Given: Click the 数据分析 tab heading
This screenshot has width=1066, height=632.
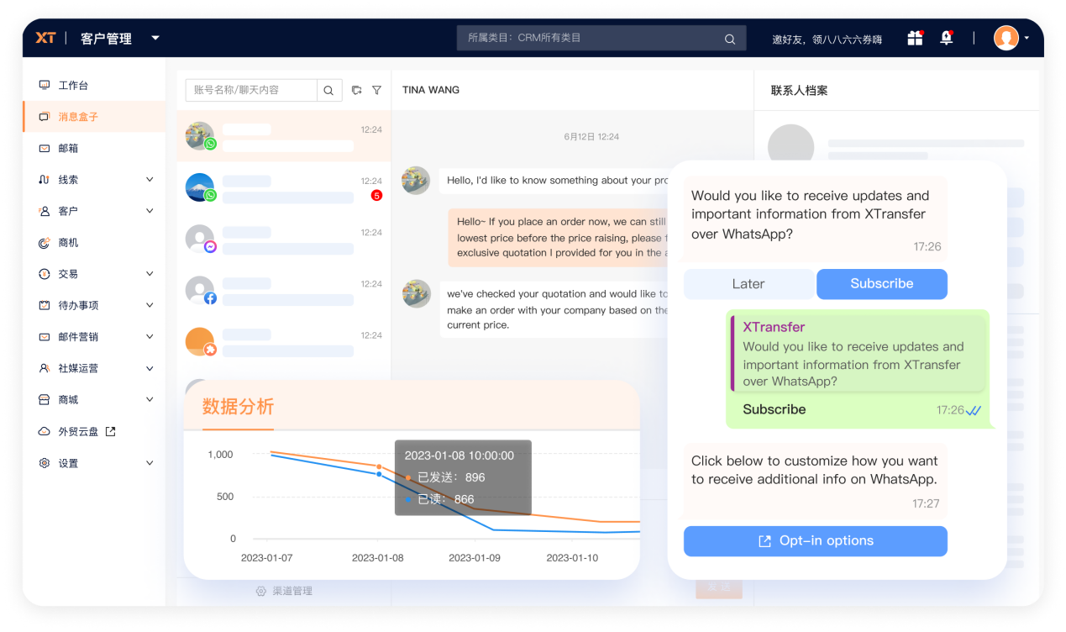Looking at the screenshot, I should pos(238,407).
